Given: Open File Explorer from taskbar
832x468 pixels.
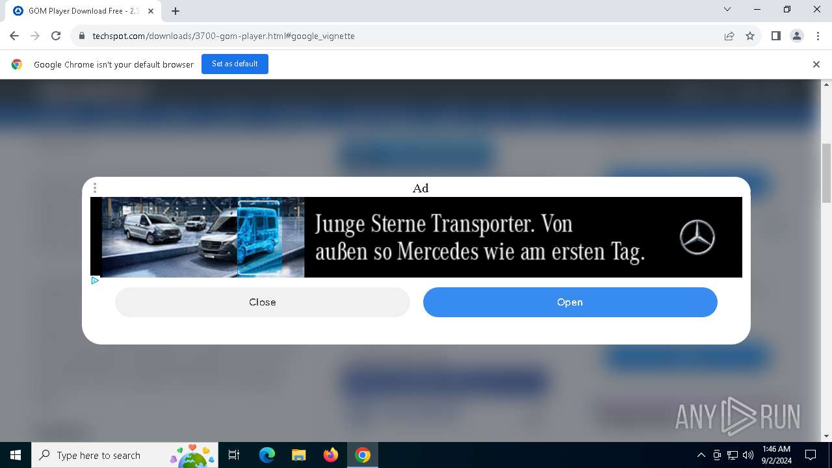Looking at the screenshot, I should [299, 455].
